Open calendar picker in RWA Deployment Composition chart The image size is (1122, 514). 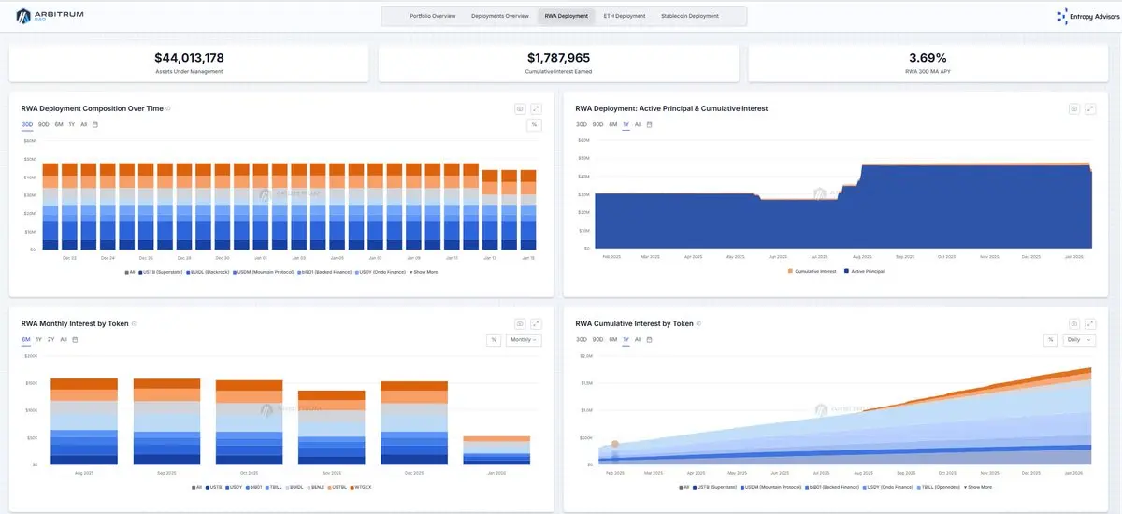click(95, 124)
